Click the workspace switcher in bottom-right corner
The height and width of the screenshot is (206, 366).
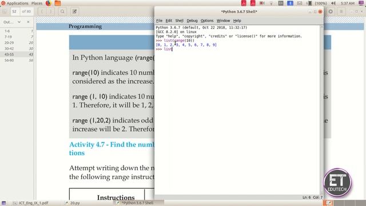[x=344, y=203]
